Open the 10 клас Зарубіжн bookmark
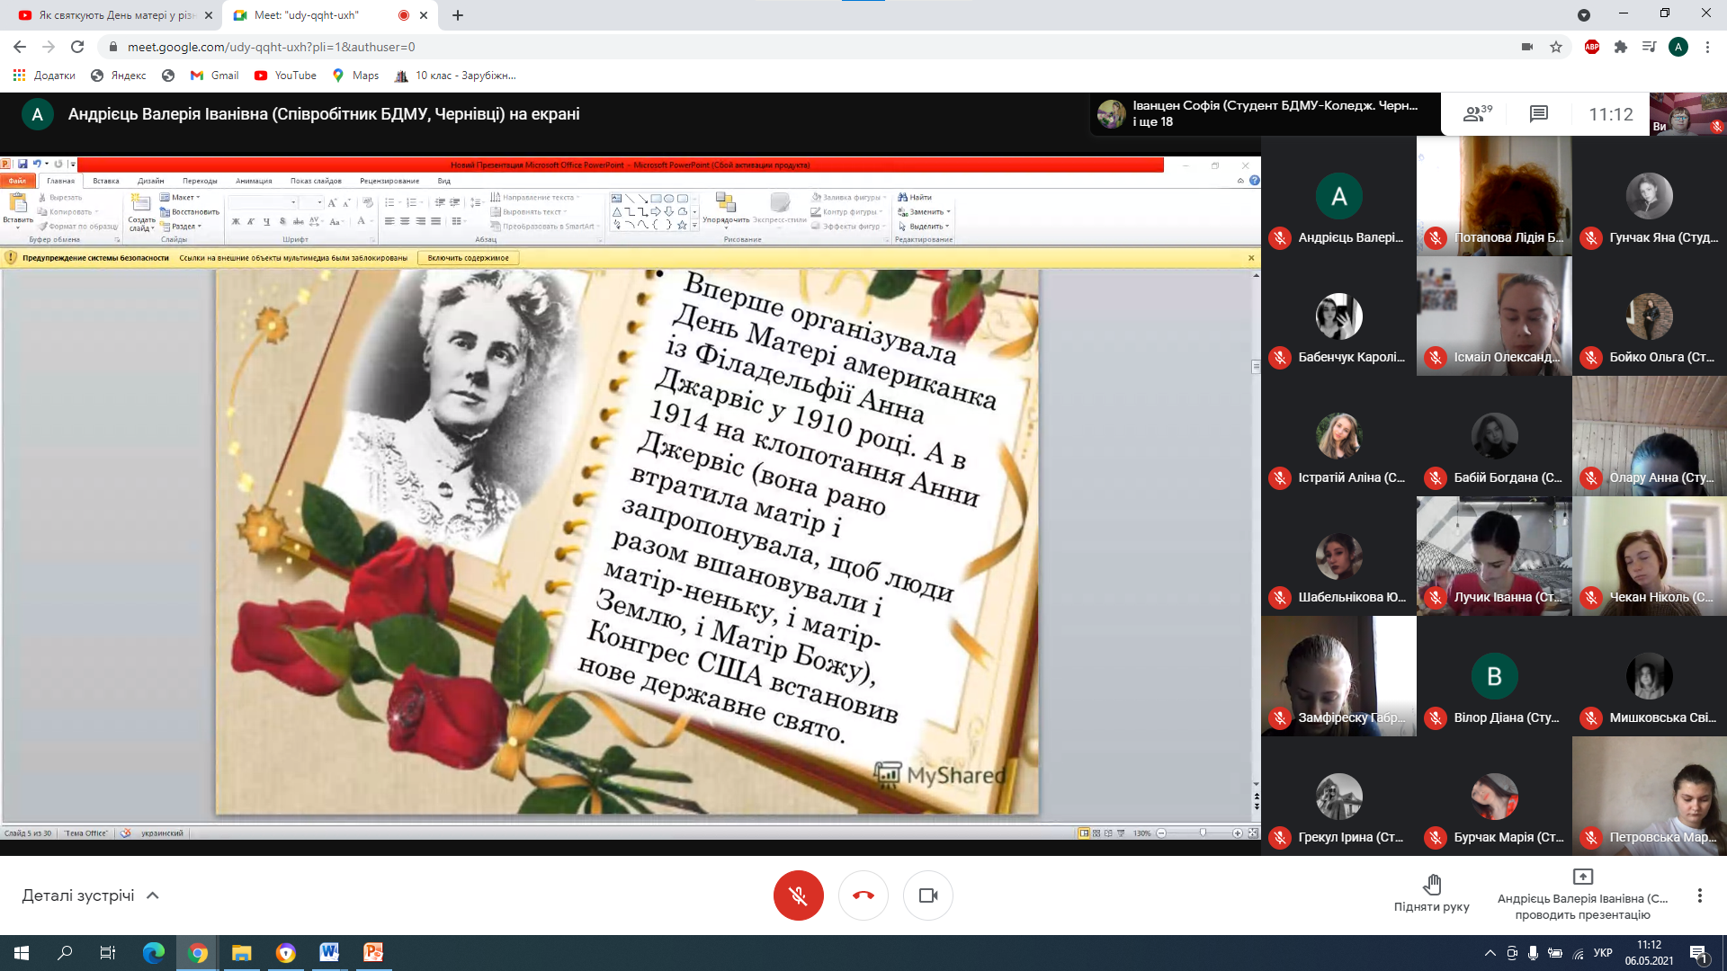 pos(455,76)
